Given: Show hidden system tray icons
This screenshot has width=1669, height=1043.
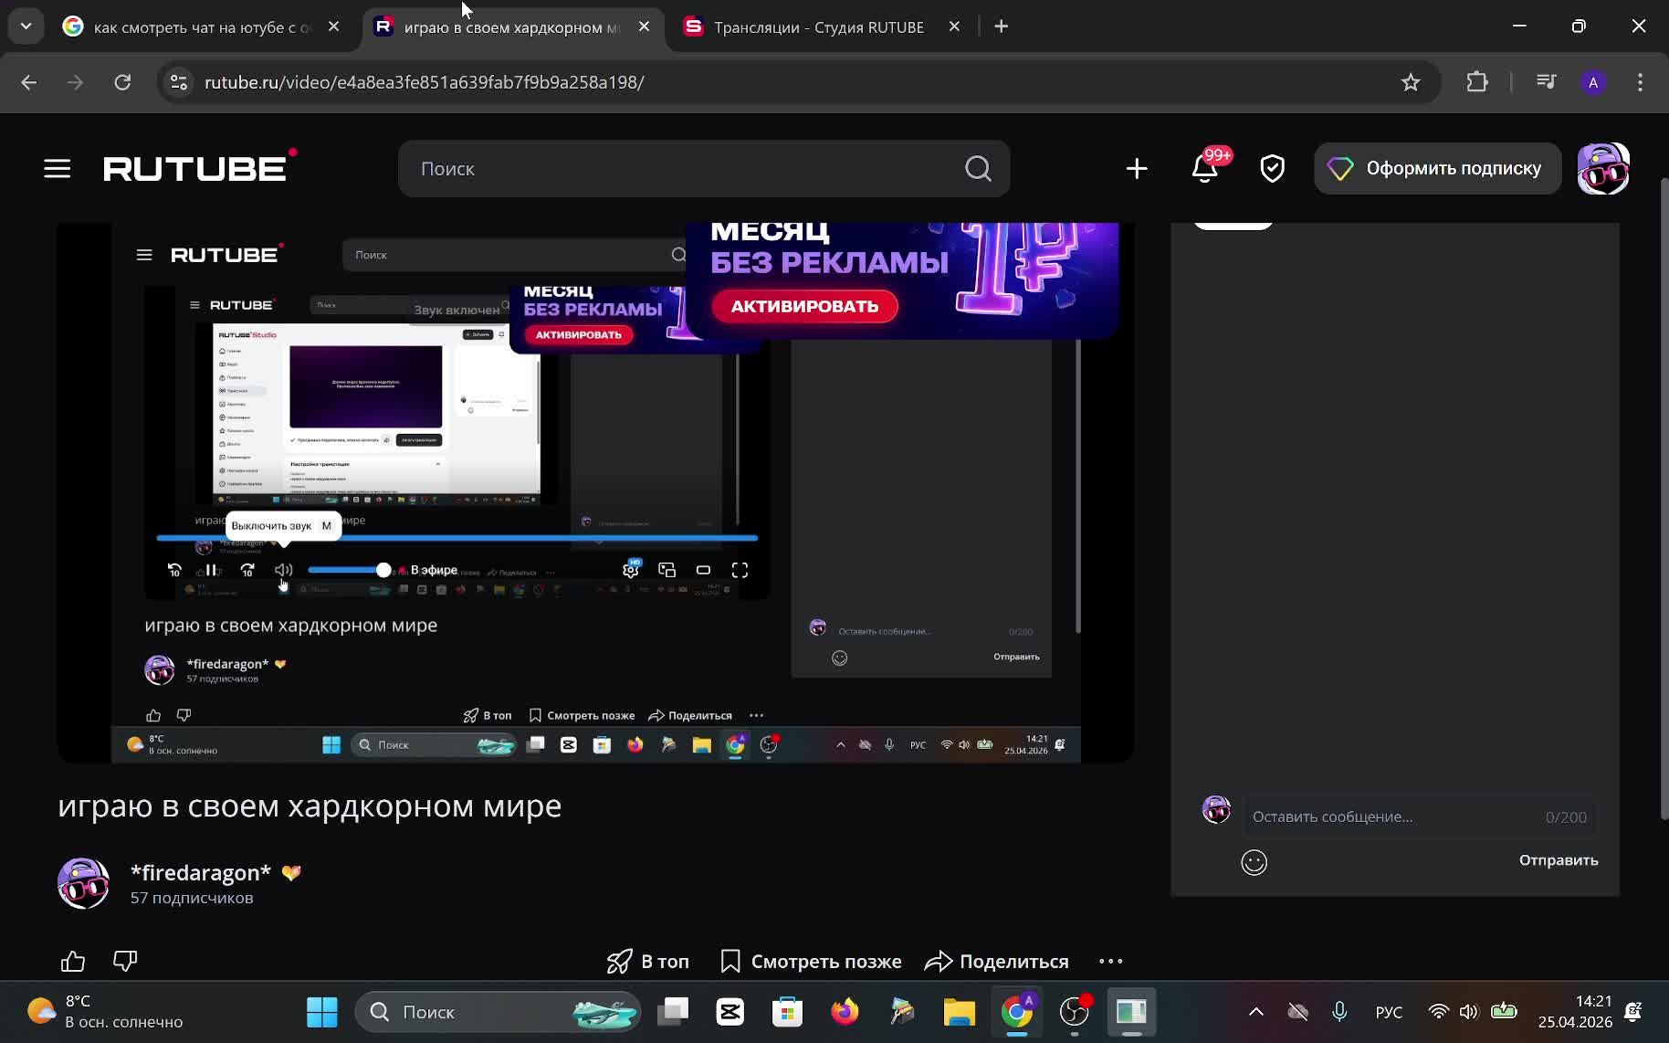Looking at the screenshot, I should point(1256,1012).
